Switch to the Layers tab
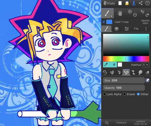 point(117,29)
